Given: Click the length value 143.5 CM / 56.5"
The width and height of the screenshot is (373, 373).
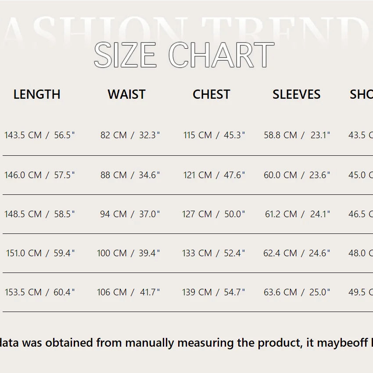Looking at the screenshot, I should tap(39, 135).
